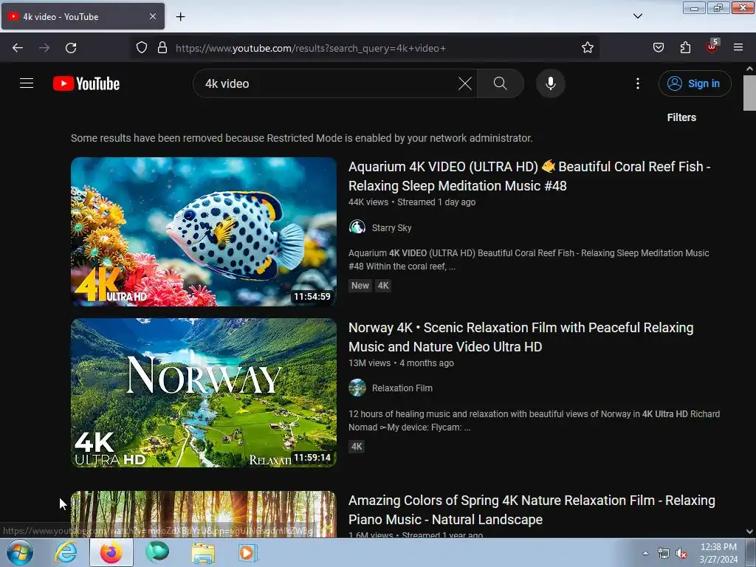Viewport: 756px width, 567px height.
Task: Open the Norway 4K Scenic Relaxation title
Action: (x=520, y=337)
